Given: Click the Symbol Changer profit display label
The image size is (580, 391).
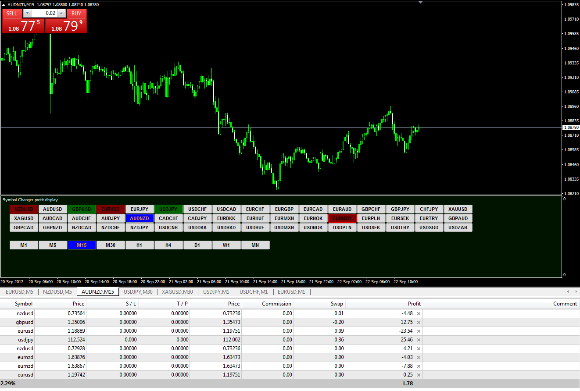Looking at the screenshot, I should pos(30,199).
